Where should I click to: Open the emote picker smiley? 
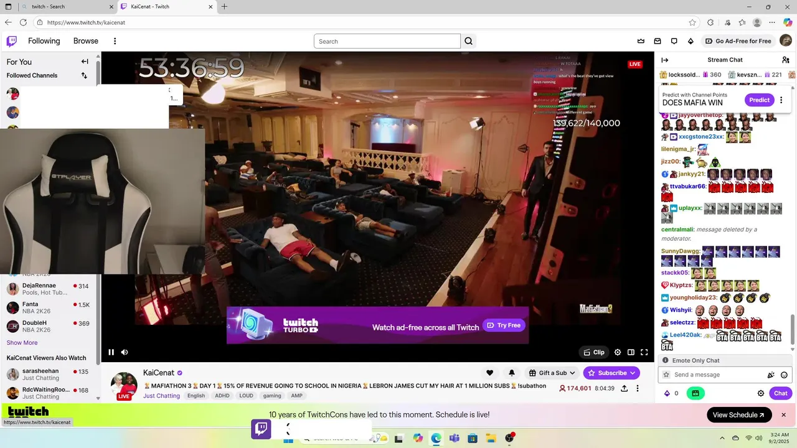(784, 375)
